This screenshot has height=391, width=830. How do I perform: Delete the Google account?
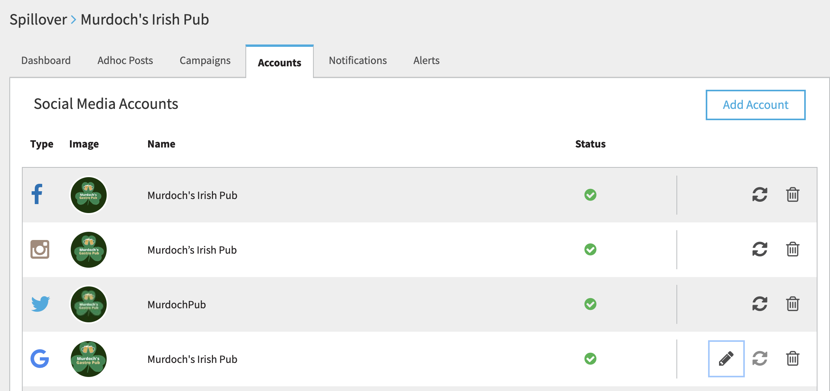point(792,358)
